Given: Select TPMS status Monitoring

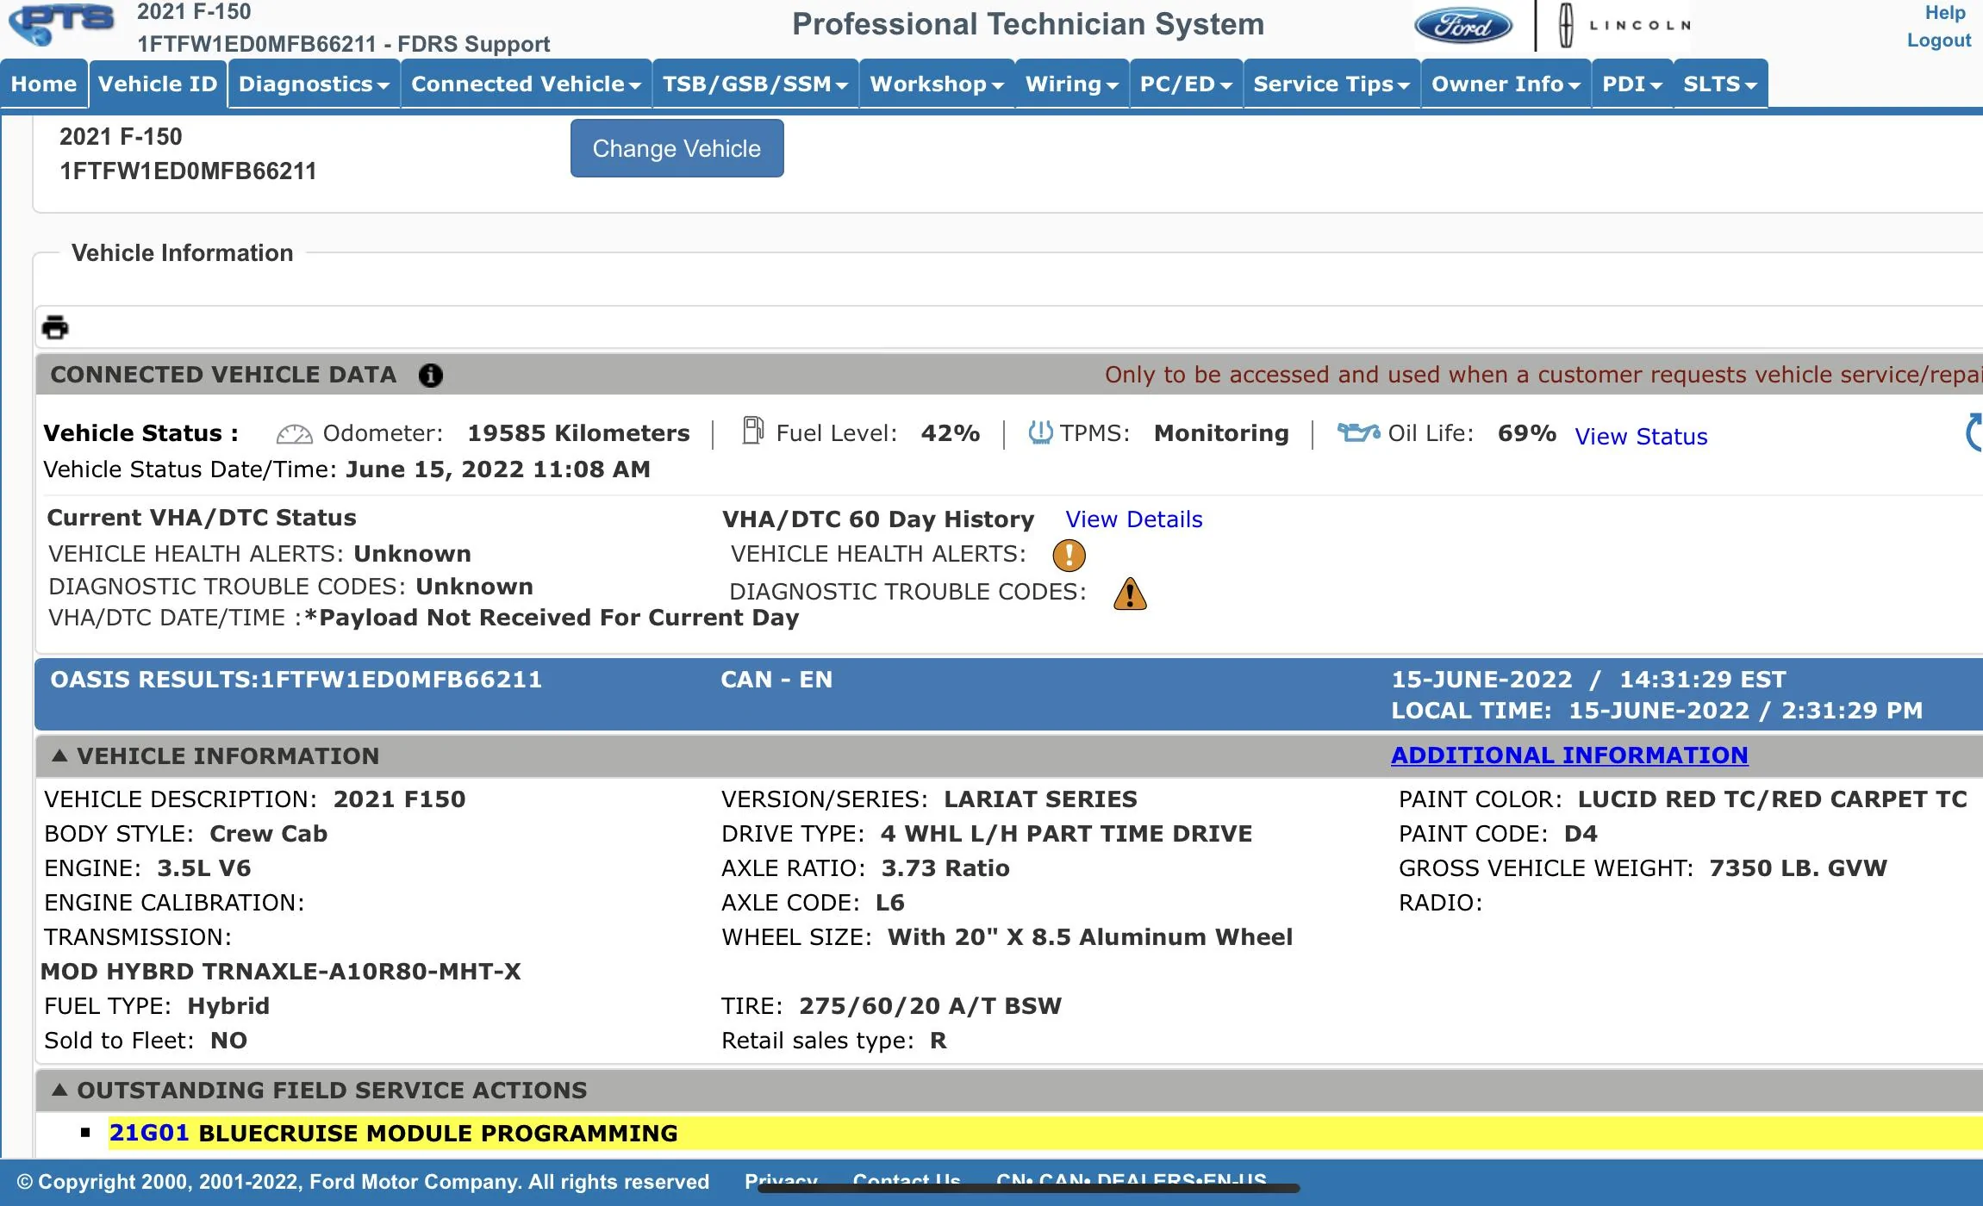Looking at the screenshot, I should [1221, 433].
